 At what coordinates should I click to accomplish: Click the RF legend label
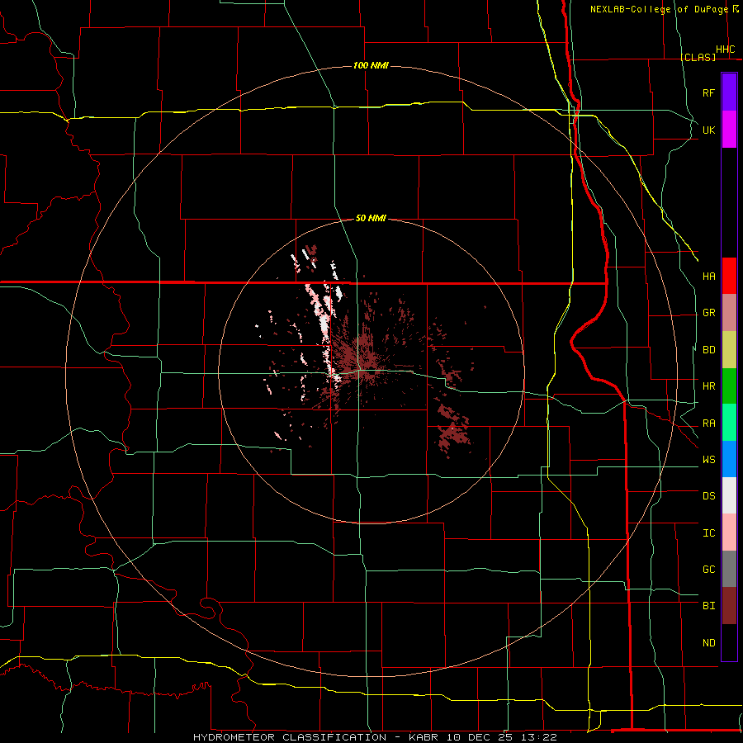708,92
